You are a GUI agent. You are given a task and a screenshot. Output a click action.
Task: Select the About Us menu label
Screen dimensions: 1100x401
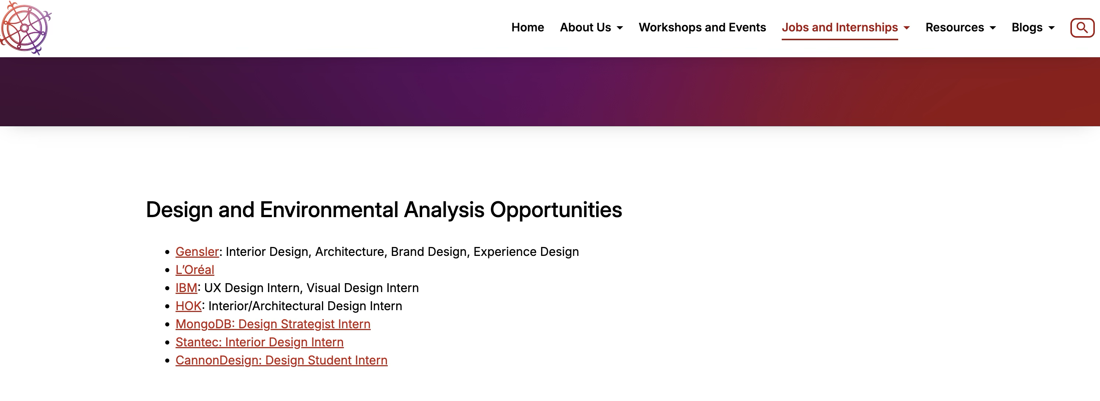coord(585,27)
